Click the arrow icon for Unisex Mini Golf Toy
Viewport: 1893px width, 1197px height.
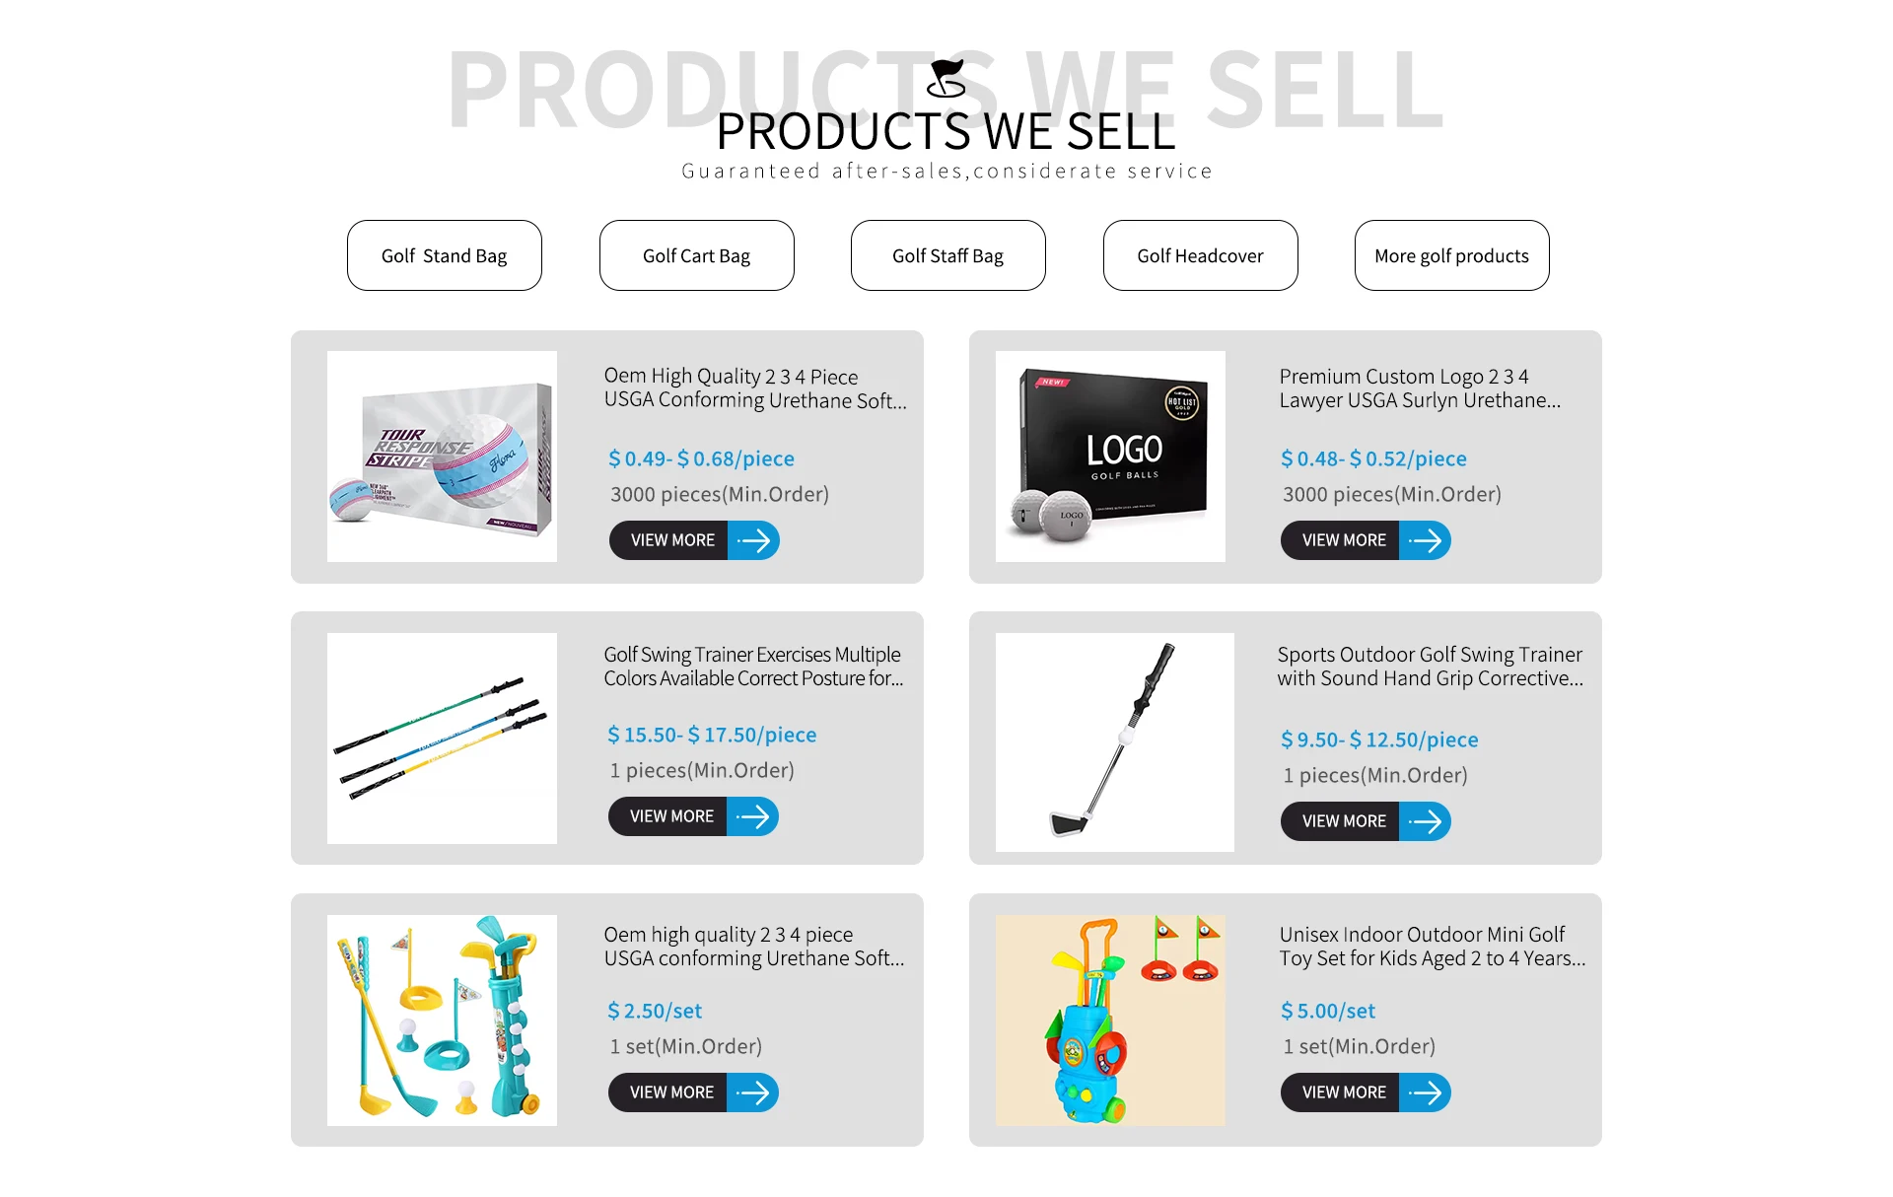[1426, 1092]
